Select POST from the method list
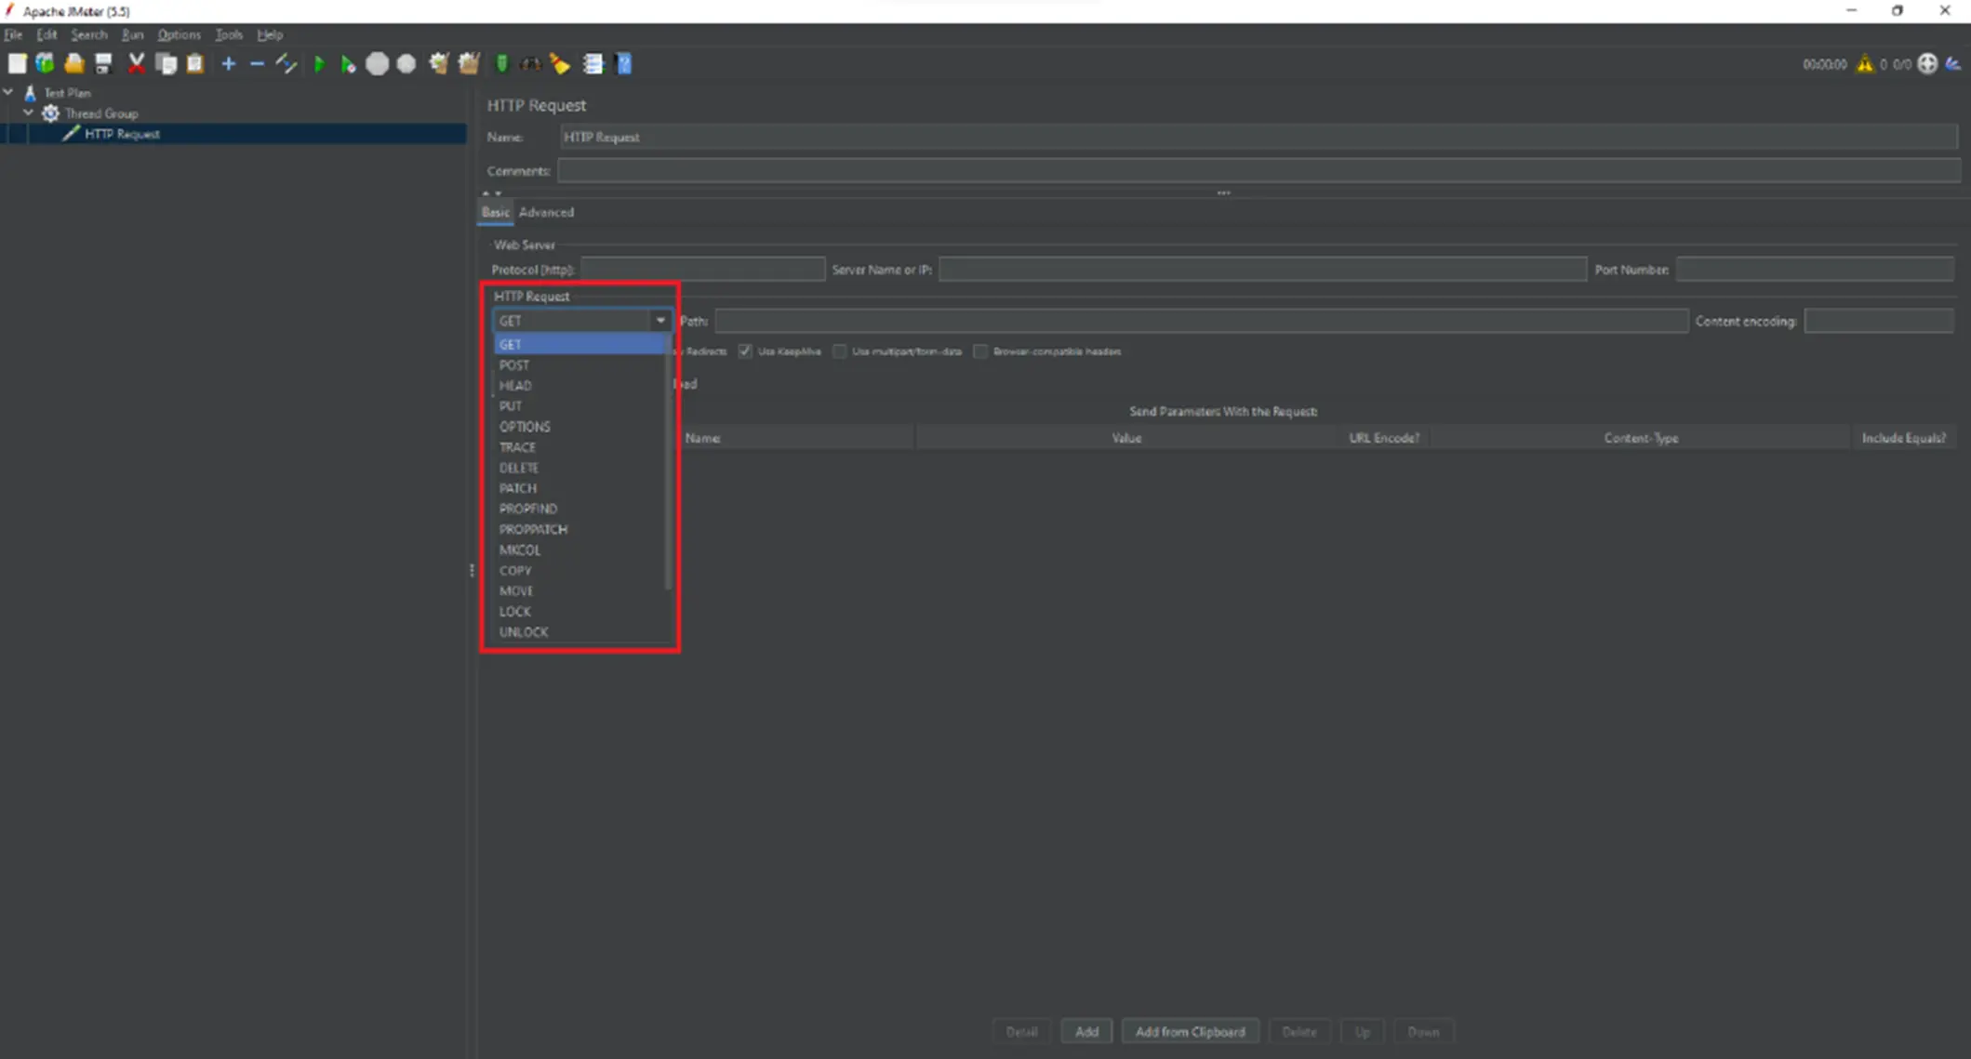The width and height of the screenshot is (1971, 1059). (x=514, y=364)
